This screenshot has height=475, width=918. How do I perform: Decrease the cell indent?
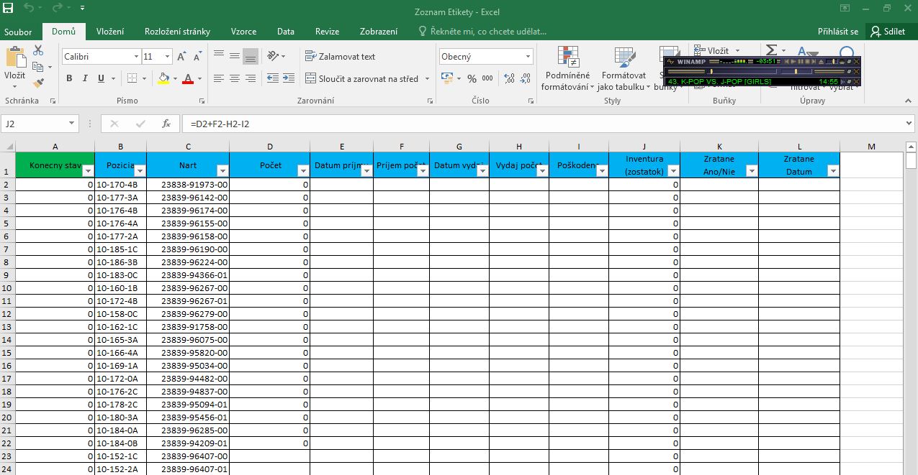273,78
